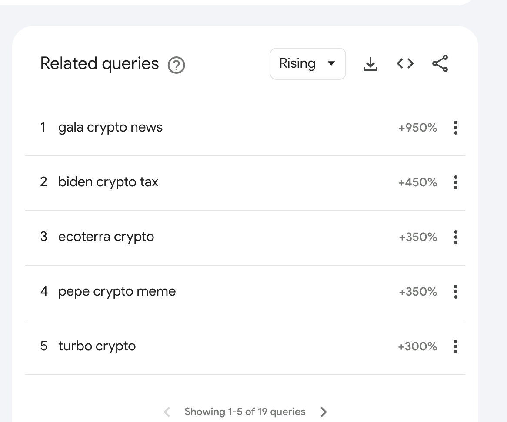Click the +450% value

(417, 182)
